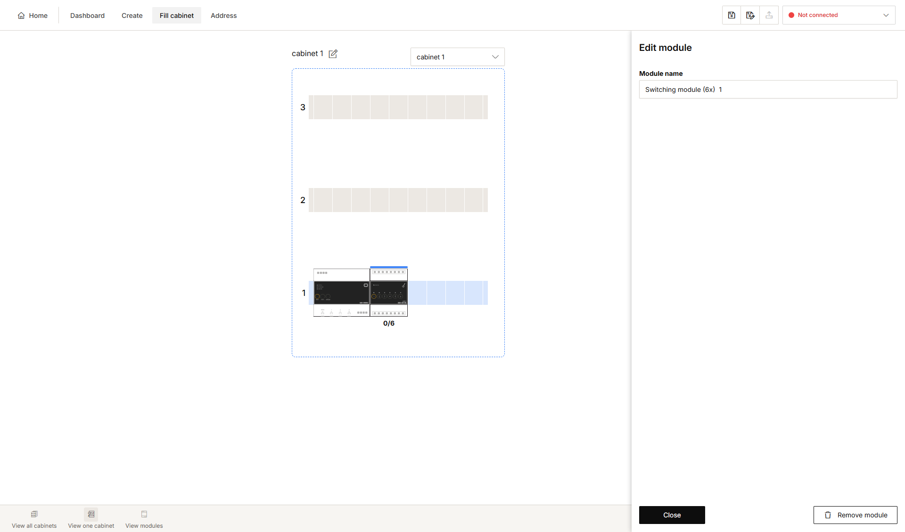Click the save-as edit icon
Viewport: 905px width, 532px height.
point(750,15)
